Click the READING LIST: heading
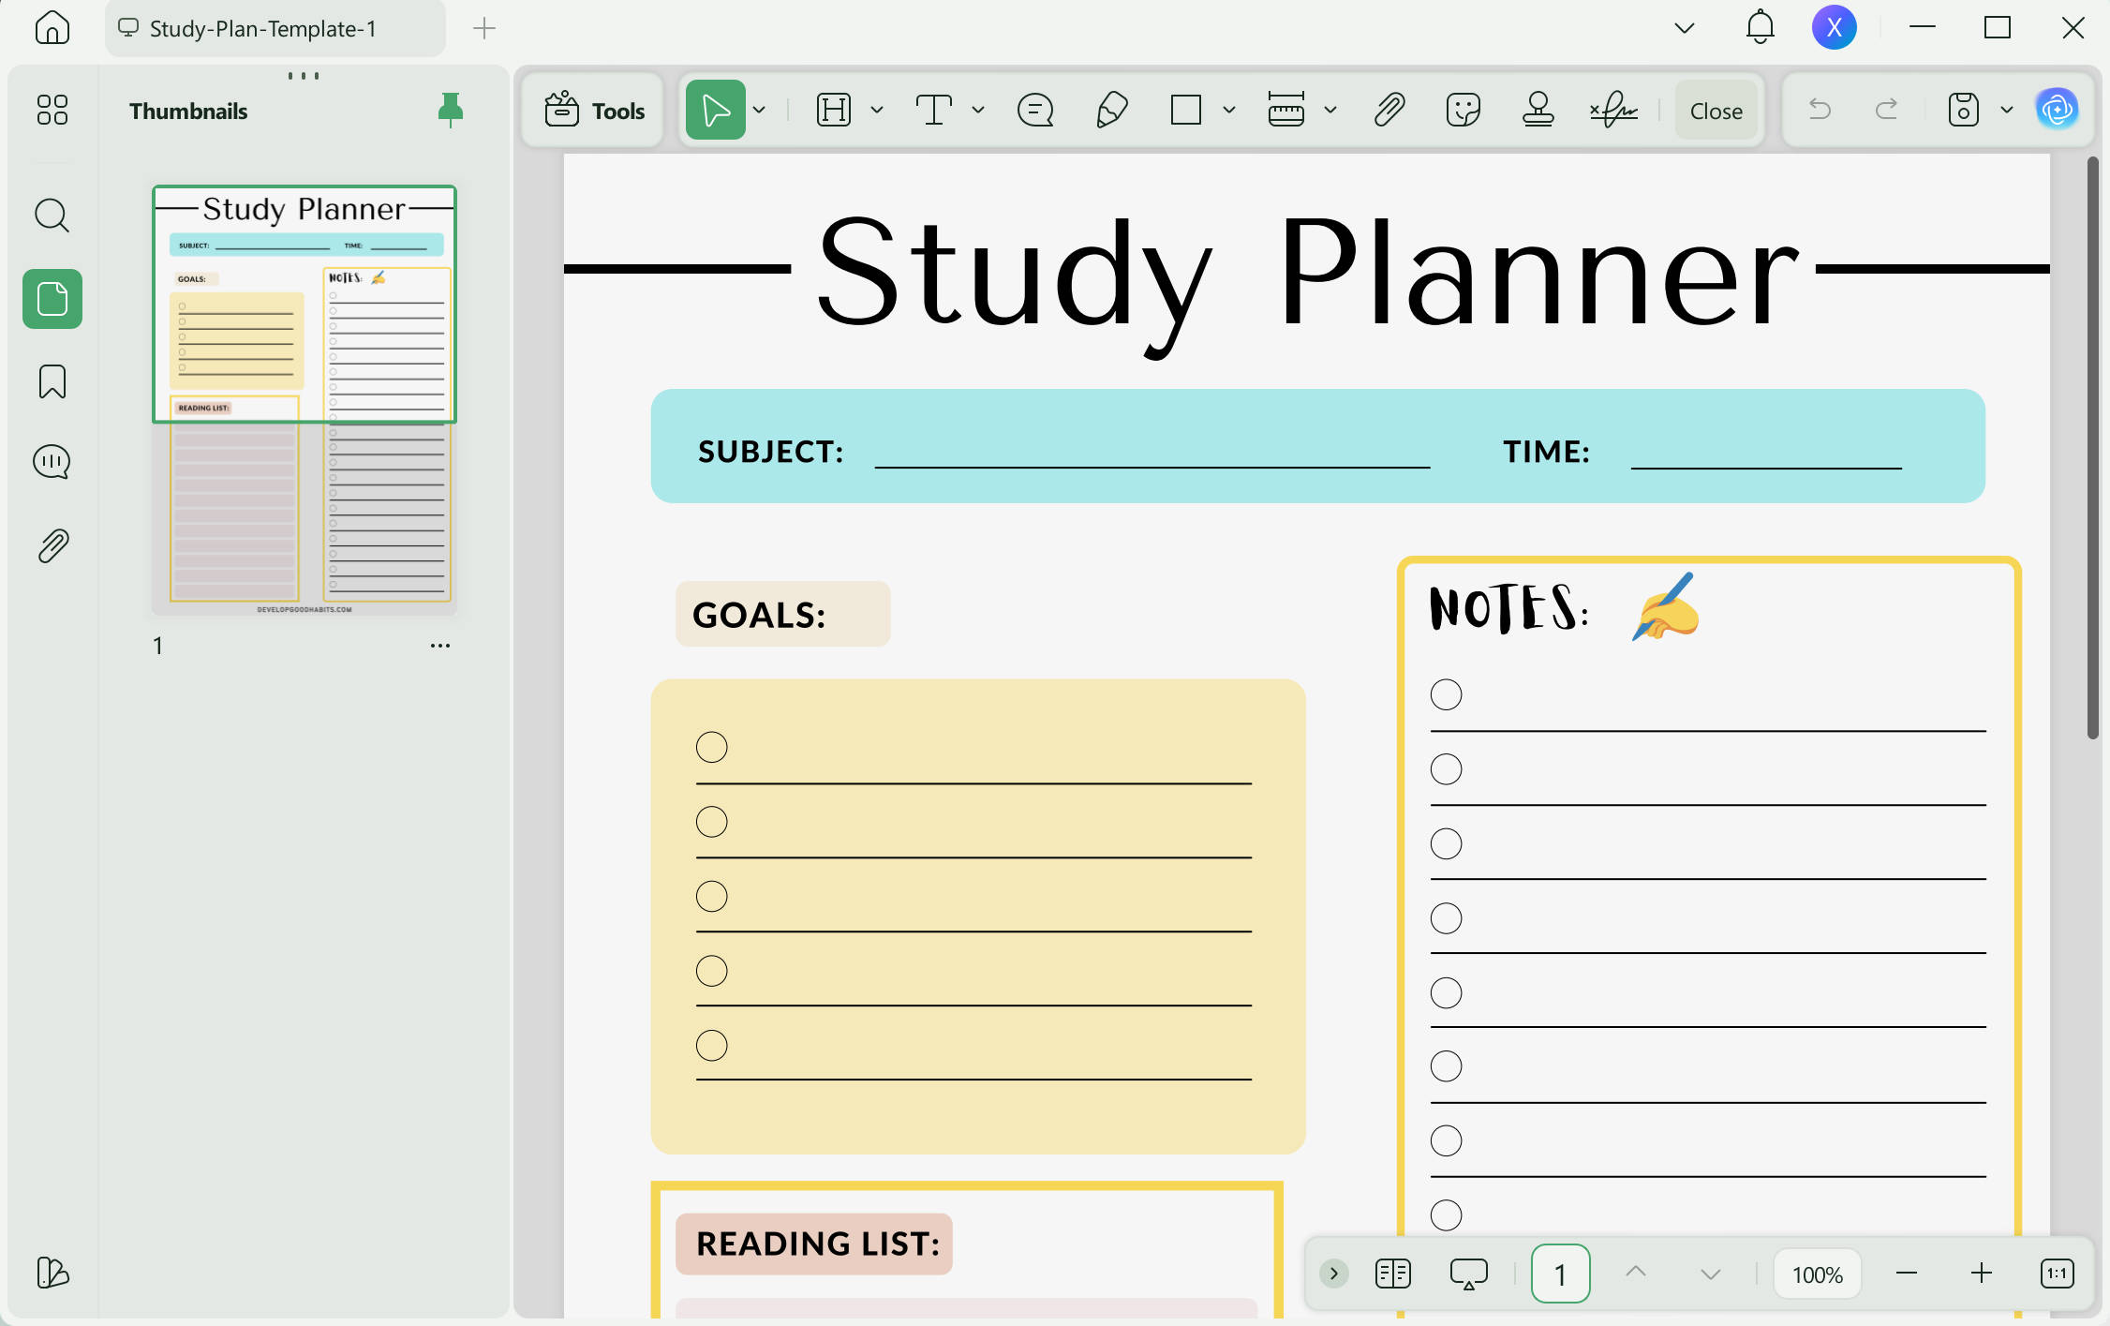Image resolution: width=2110 pixels, height=1326 pixels. click(x=818, y=1244)
